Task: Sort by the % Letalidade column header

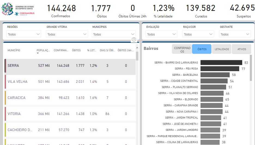Action: coord(92,50)
